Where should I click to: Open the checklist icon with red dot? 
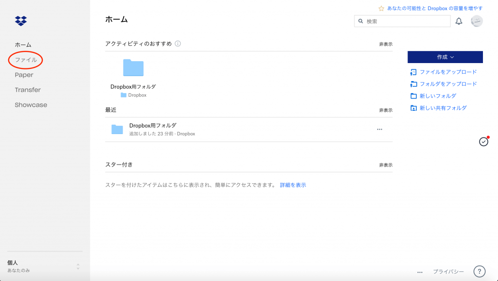tap(484, 141)
